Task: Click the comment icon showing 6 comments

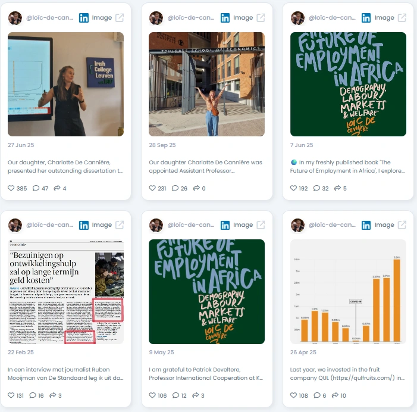Action: [x=317, y=395]
